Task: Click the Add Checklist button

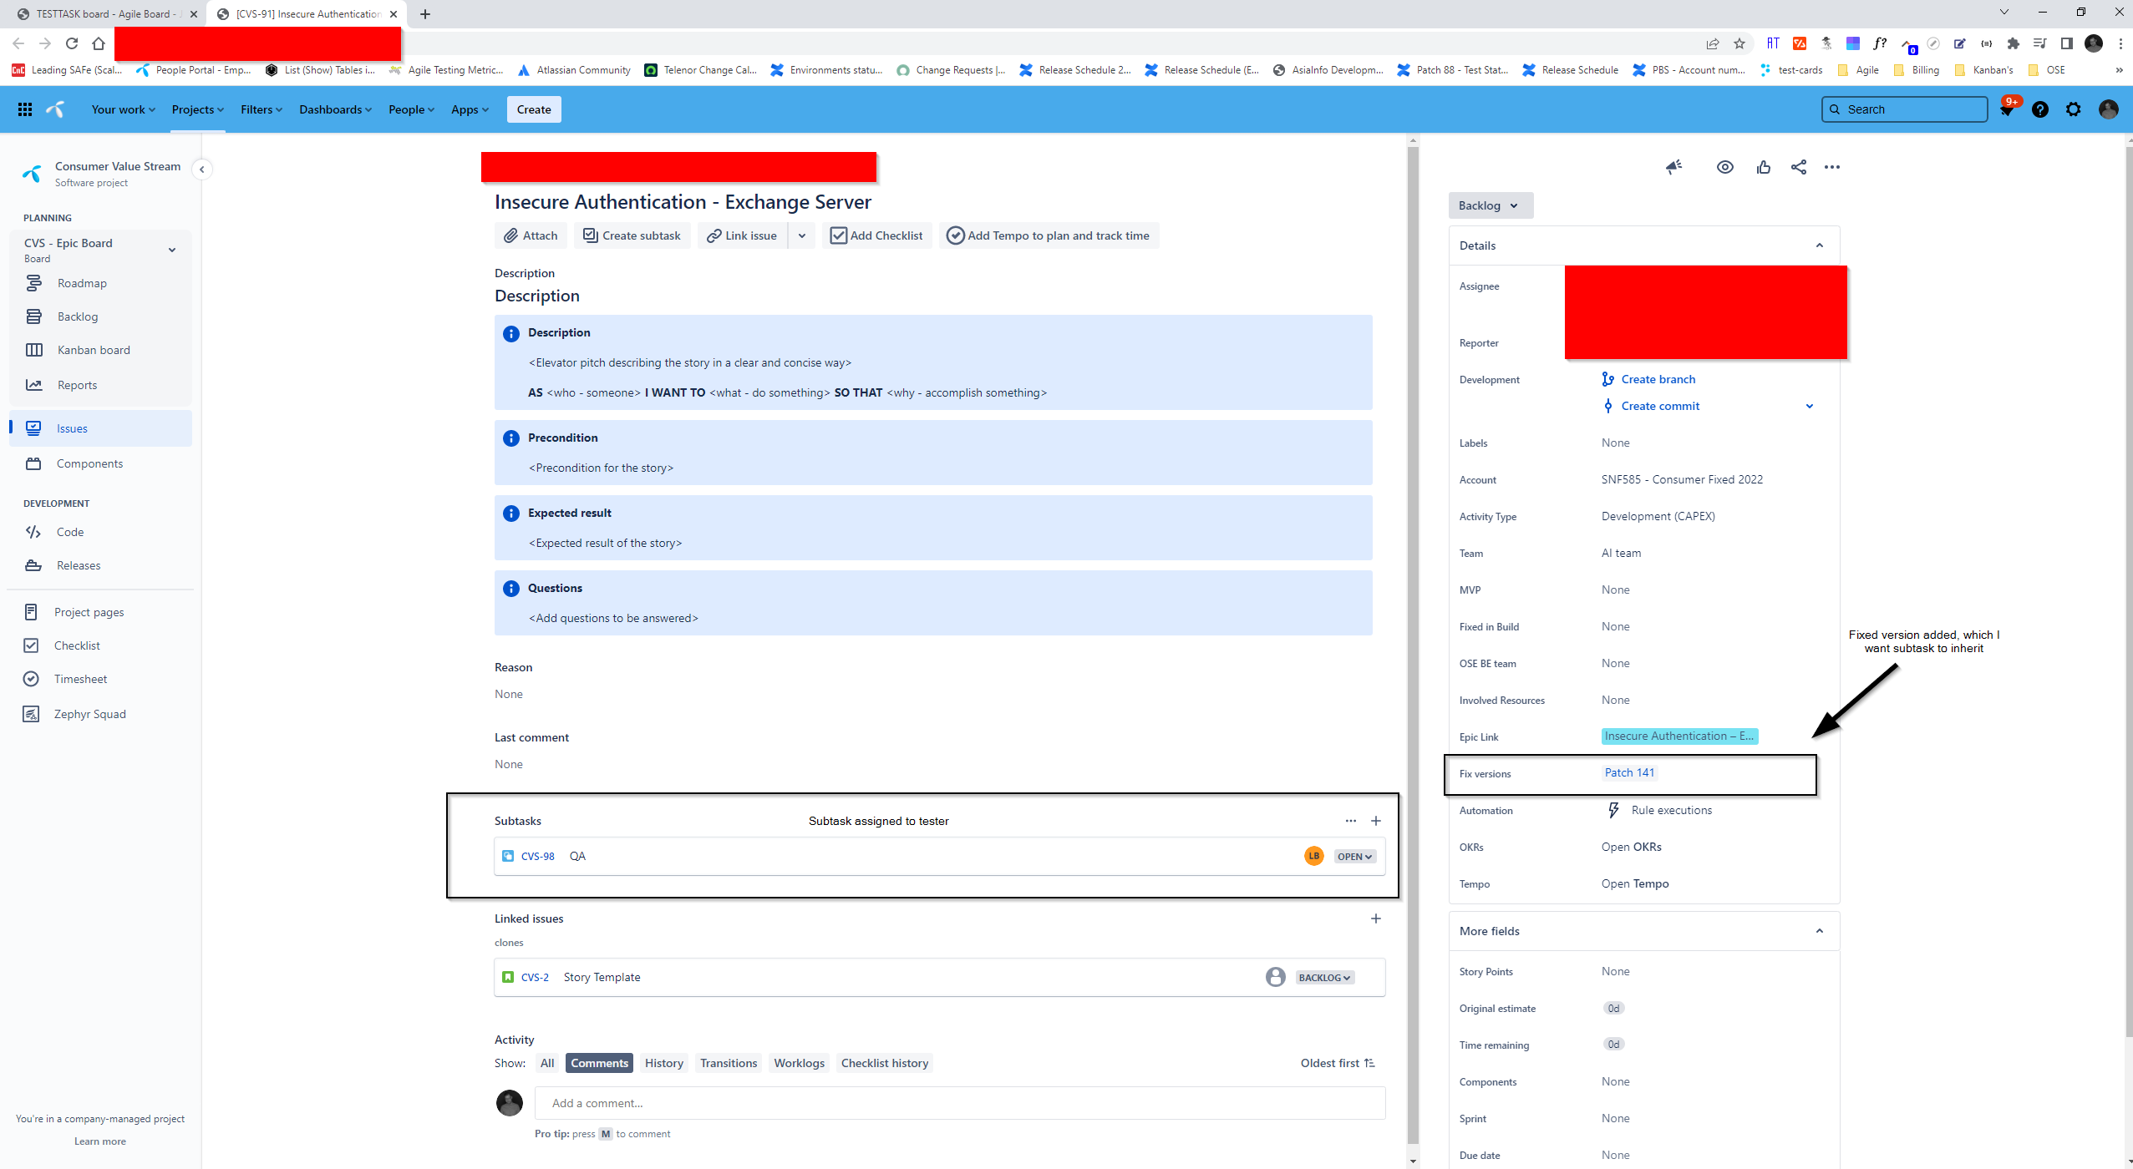Action: [x=876, y=235]
